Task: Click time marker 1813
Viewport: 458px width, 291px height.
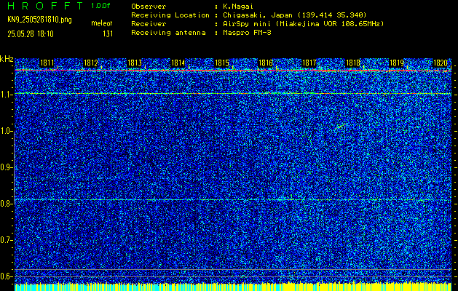Action: point(135,63)
